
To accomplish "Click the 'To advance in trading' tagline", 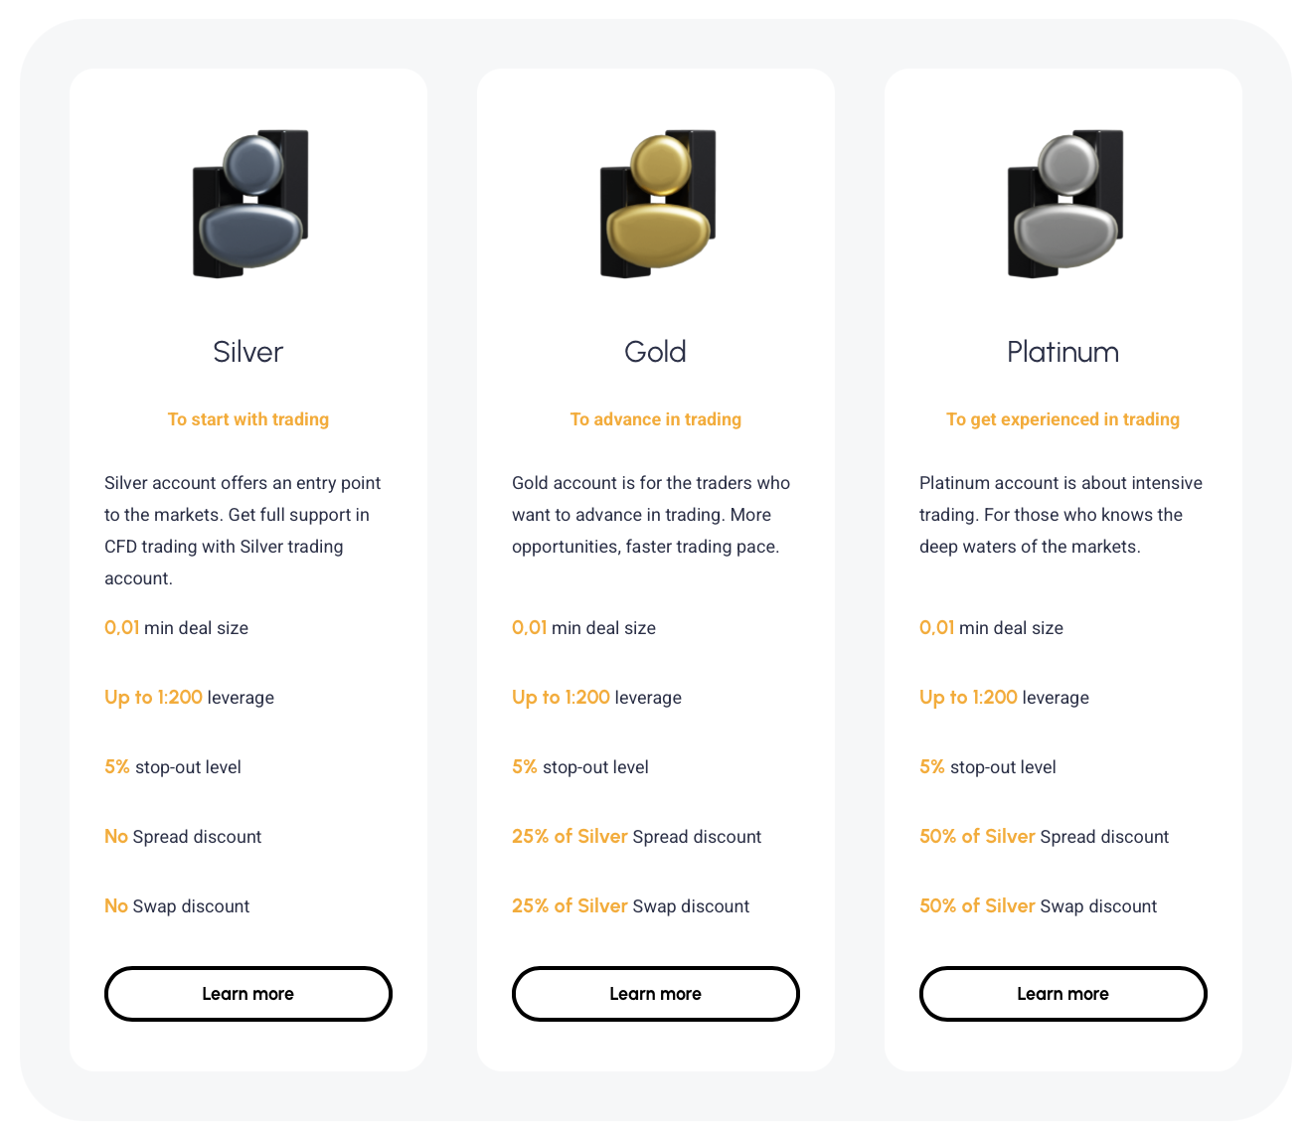I will (x=656, y=419).
